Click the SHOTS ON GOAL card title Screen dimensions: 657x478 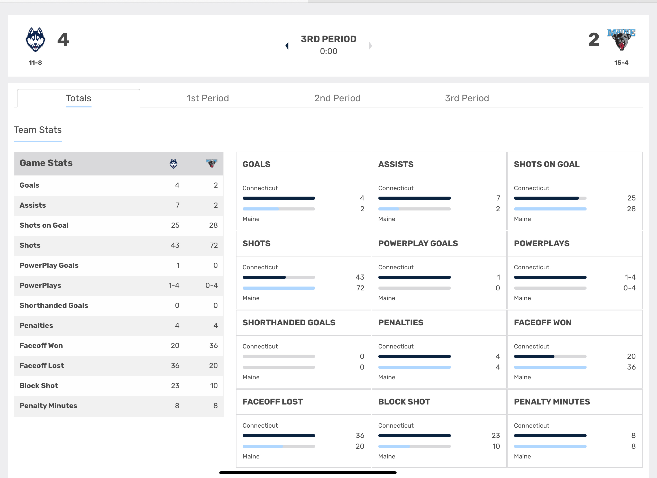click(547, 164)
